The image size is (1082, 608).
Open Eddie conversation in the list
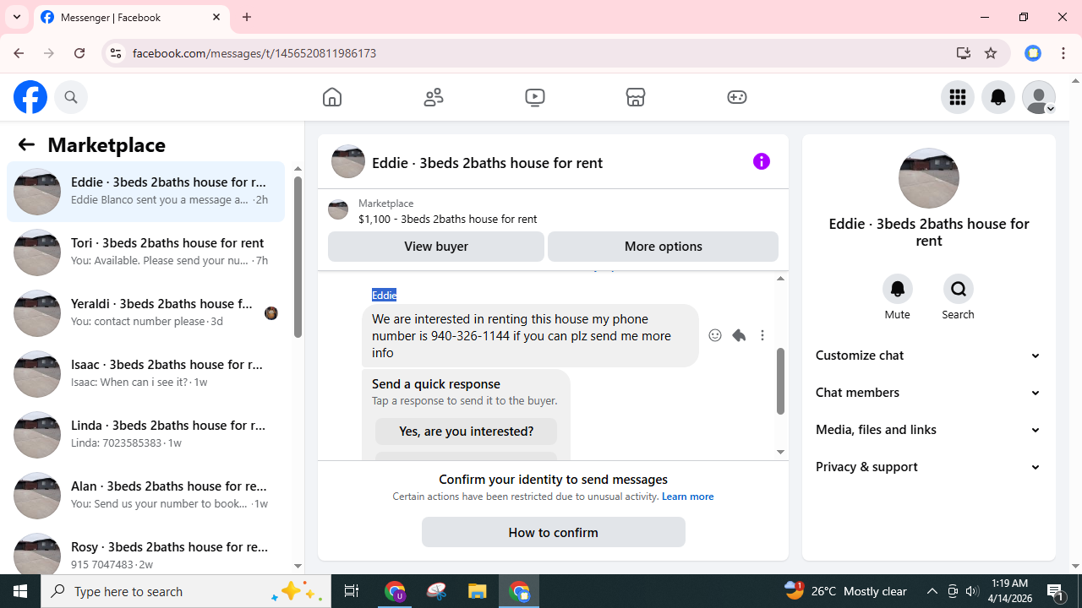tap(145, 192)
